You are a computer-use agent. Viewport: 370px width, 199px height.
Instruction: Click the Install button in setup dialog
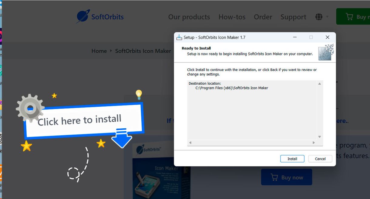[x=292, y=159]
